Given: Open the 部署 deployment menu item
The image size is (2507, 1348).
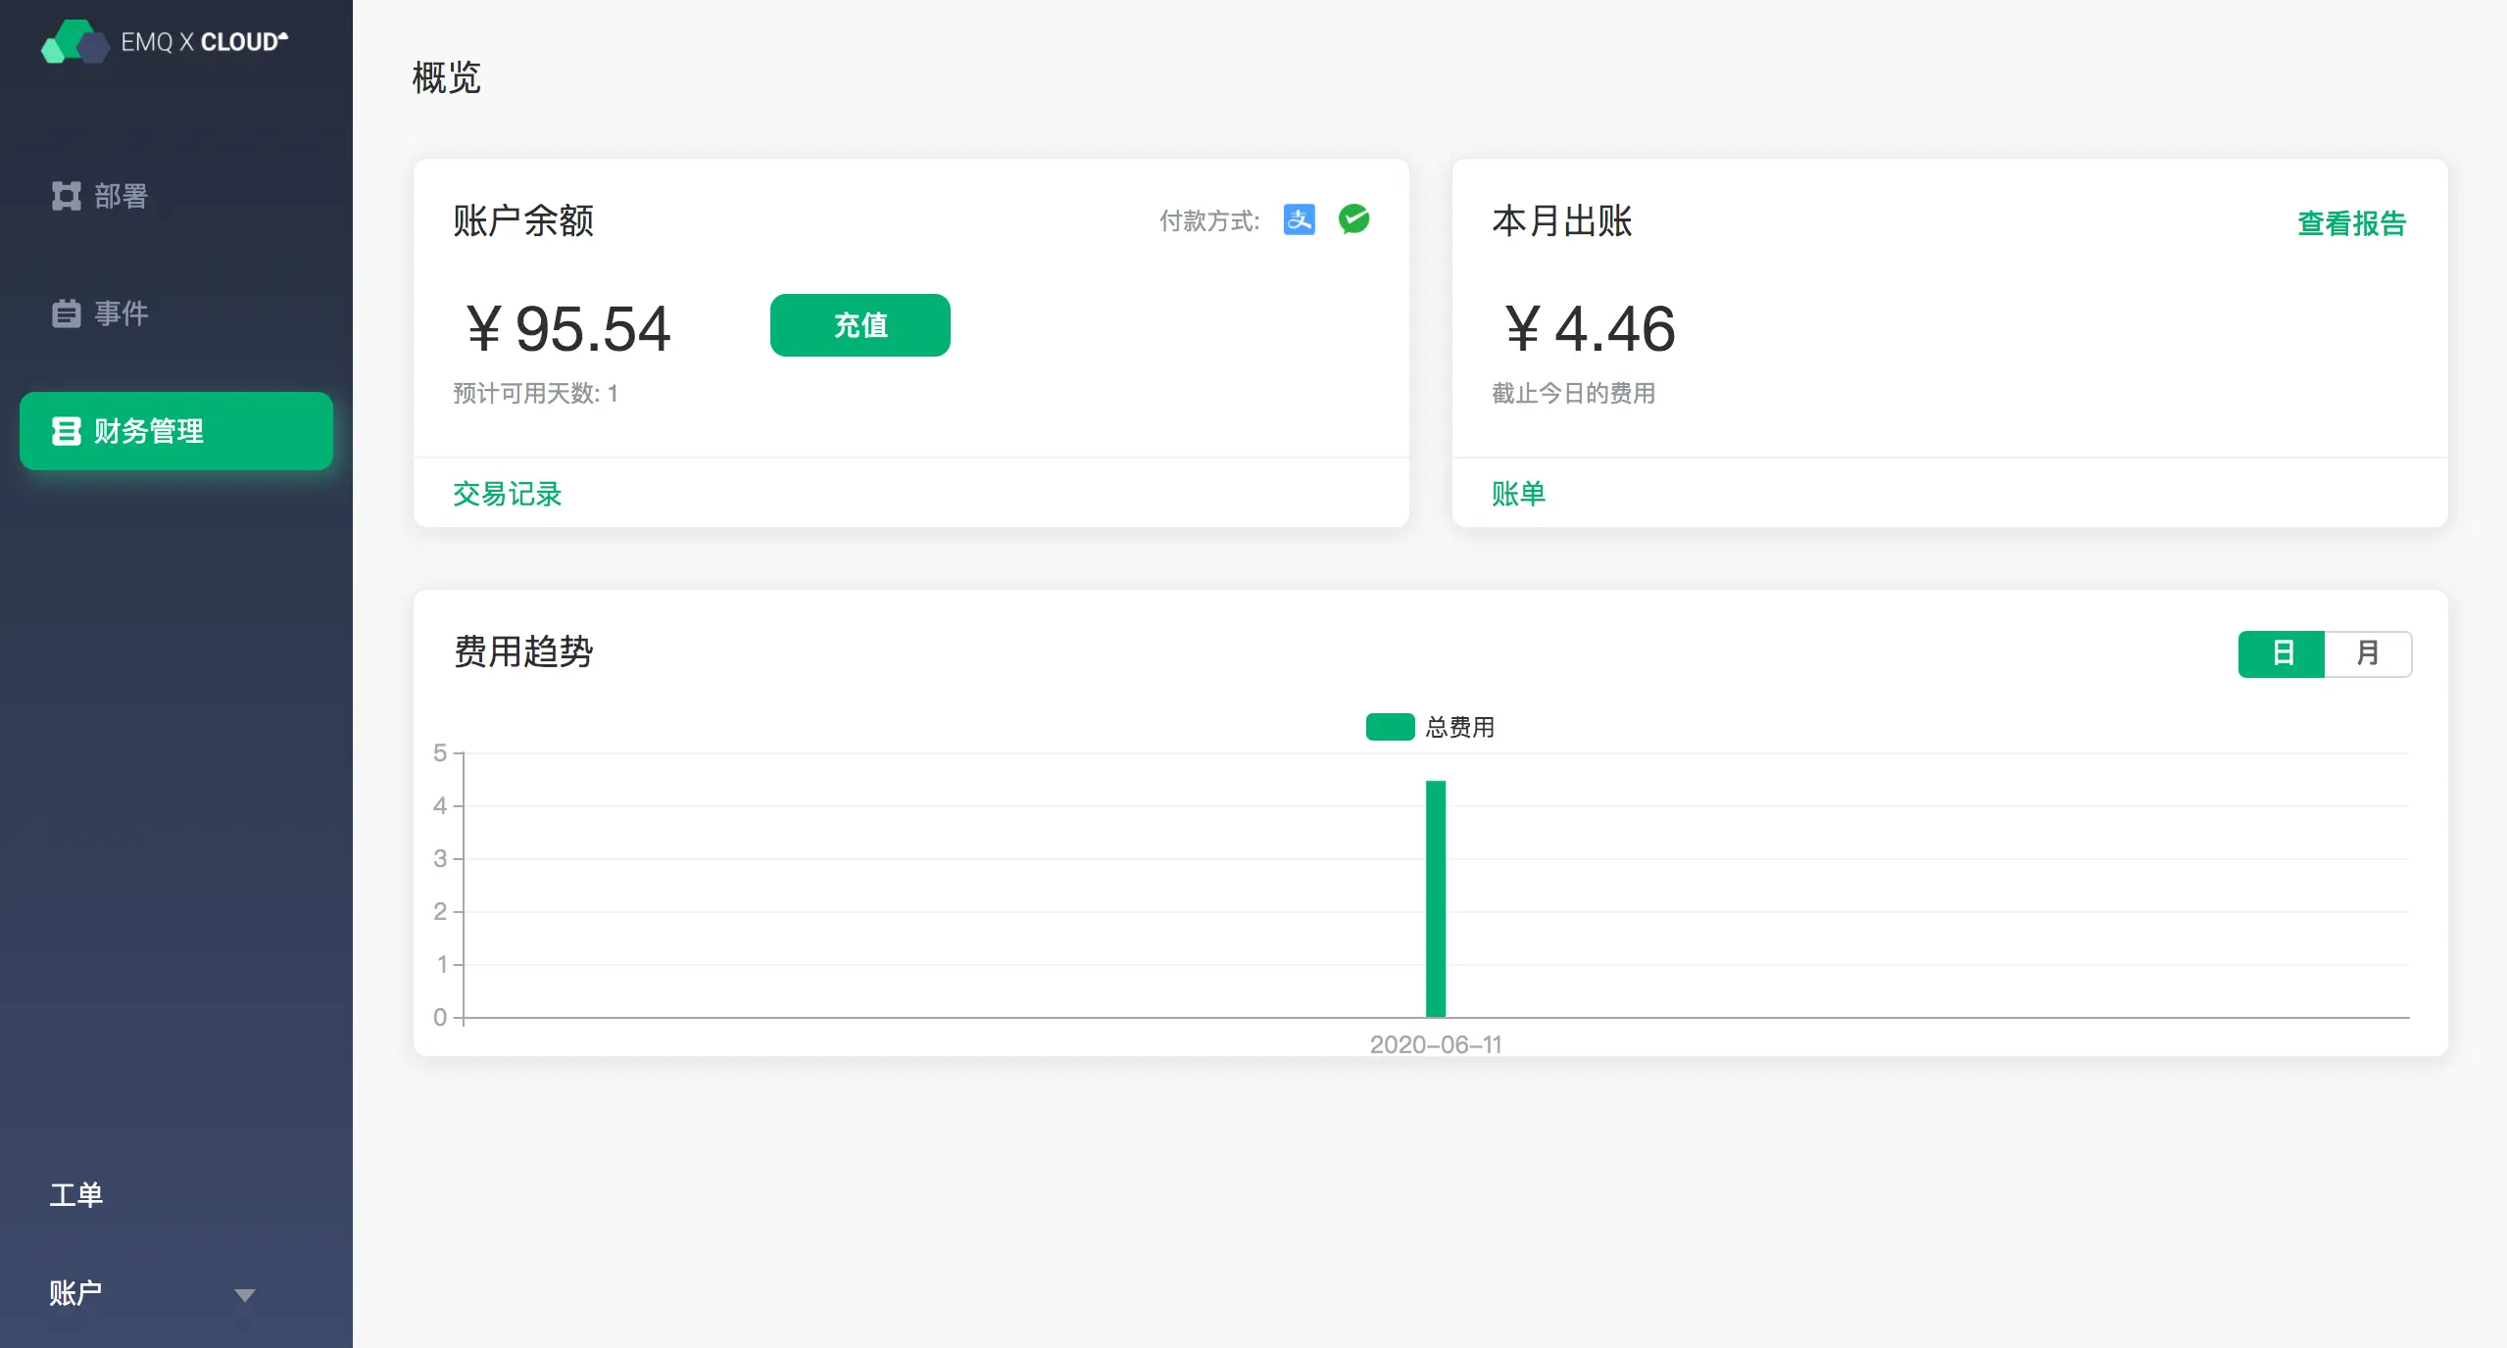Looking at the screenshot, I should pos(122,196).
